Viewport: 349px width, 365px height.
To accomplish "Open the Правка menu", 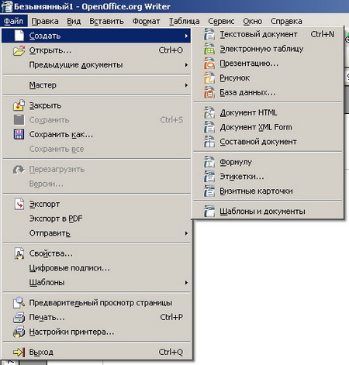I will 45,21.
